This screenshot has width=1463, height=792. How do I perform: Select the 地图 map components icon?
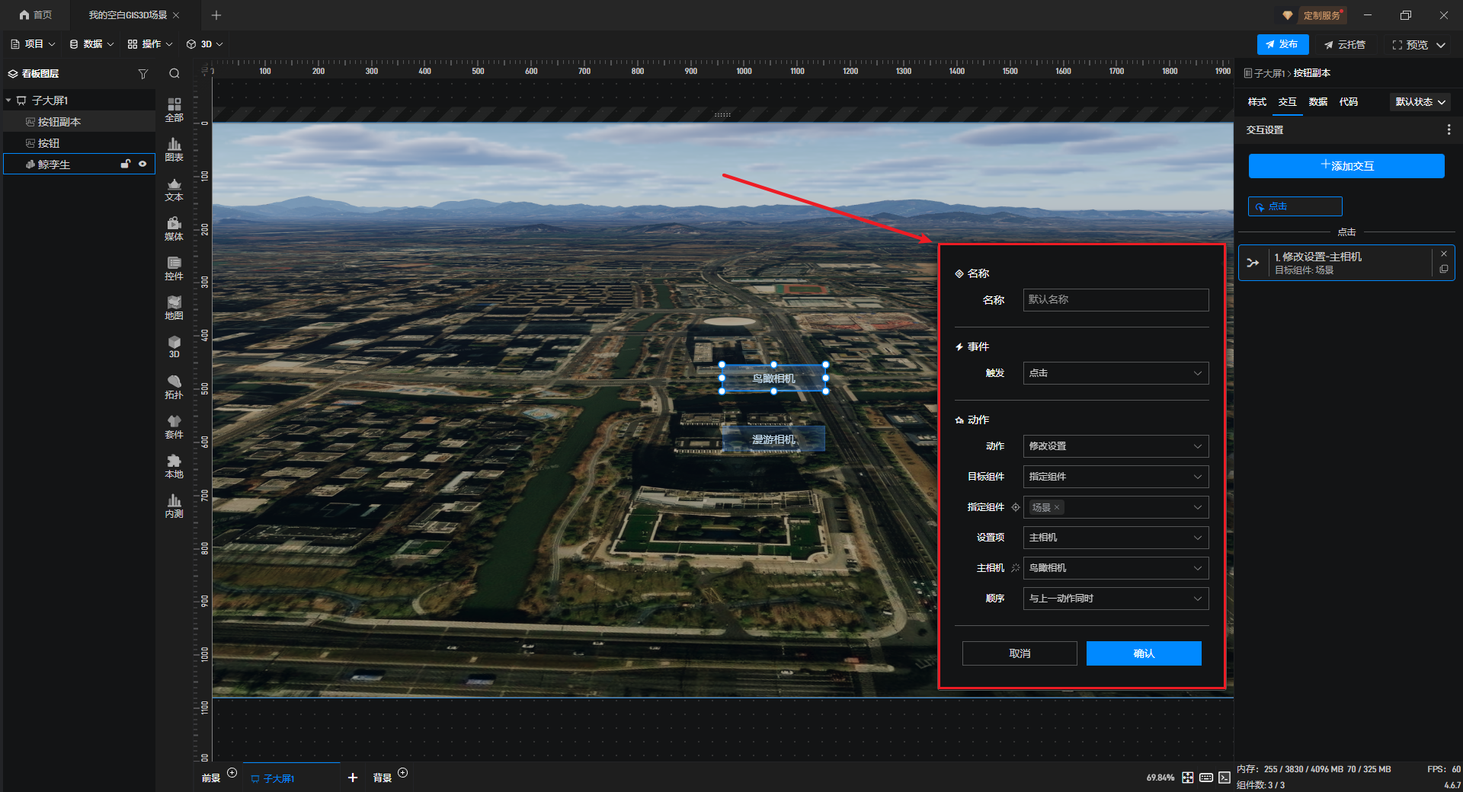174,307
